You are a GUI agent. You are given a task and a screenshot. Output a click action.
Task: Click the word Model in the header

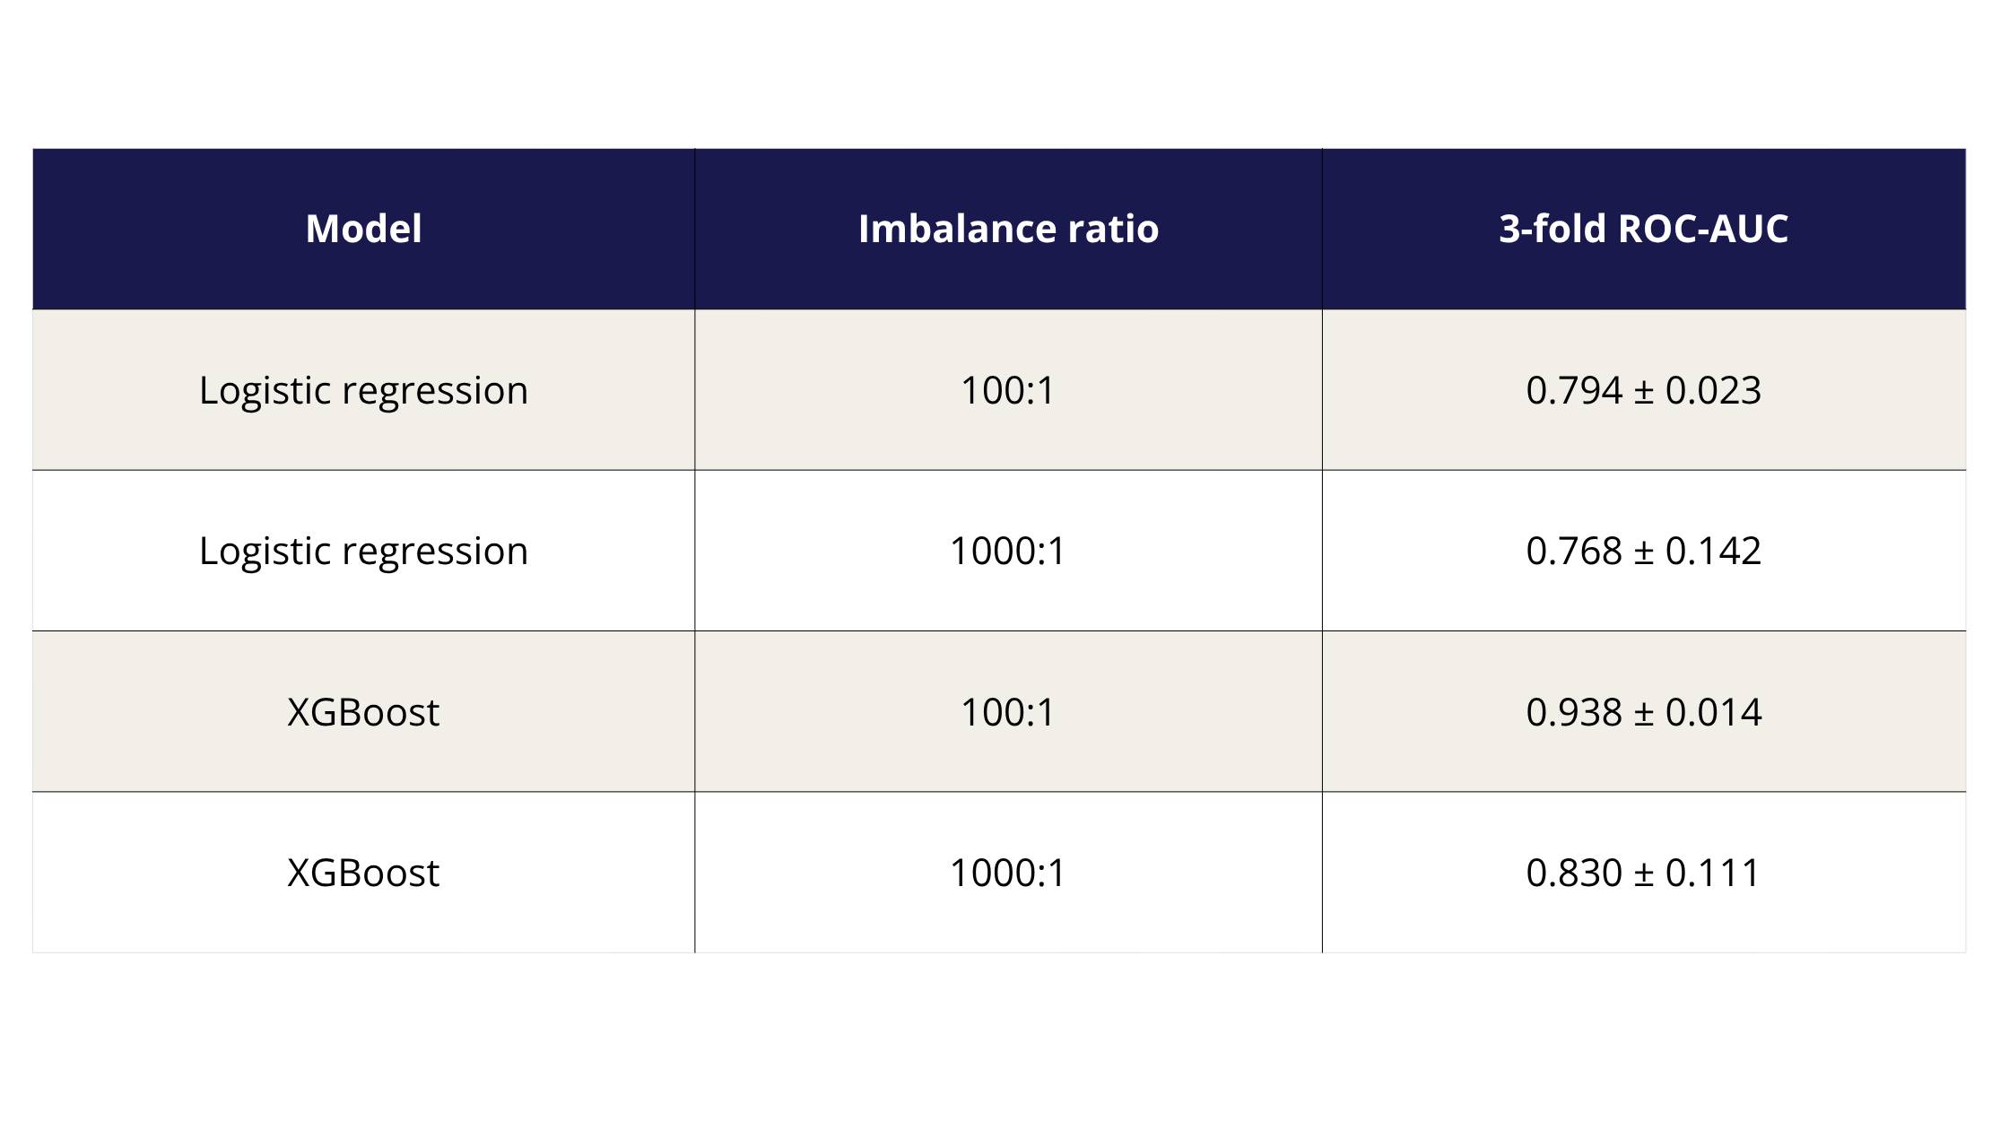tap(363, 229)
